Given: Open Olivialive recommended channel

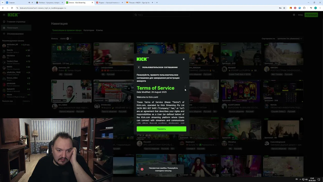Looking at the screenshot, I should point(16,57).
